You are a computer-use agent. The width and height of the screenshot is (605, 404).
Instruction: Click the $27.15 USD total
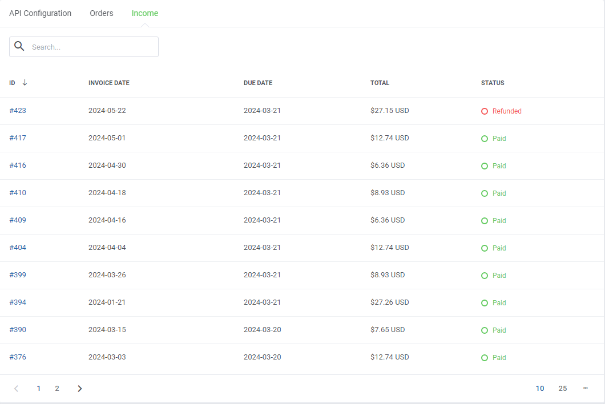coord(390,110)
